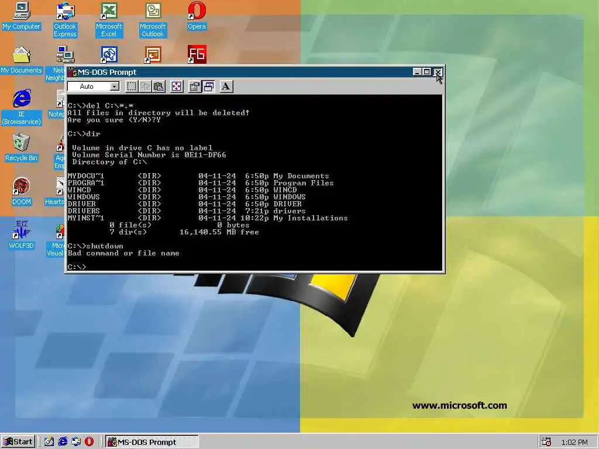Minimize the MS-DOS Prompt window
599x449 pixels.
pos(417,72)
